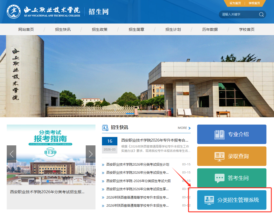274x214 pixels.
Task: Open 招生简章 navigation item
Action: [x=136, y=29]
